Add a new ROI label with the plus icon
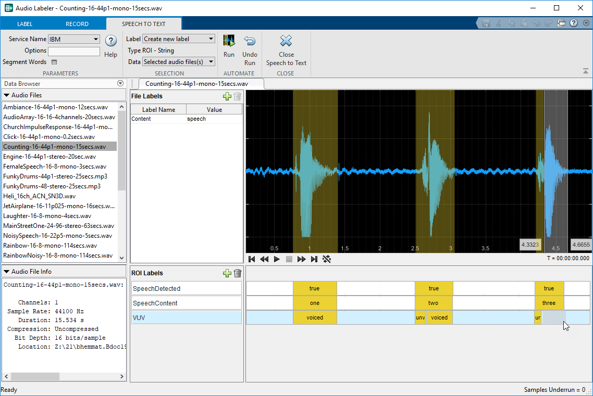 227,273
